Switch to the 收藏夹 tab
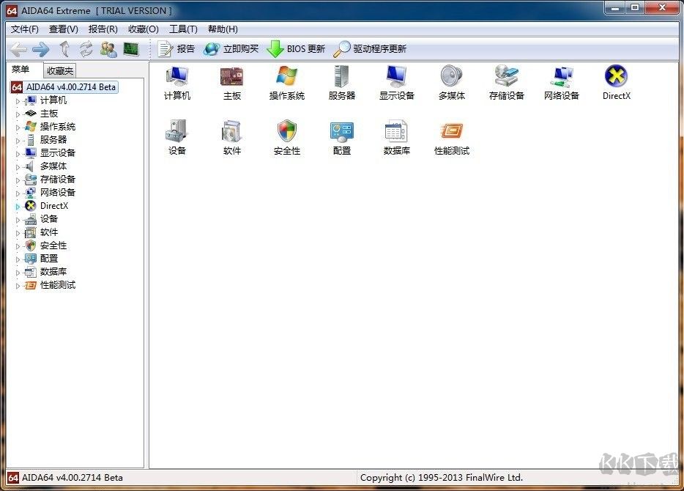This screenshot has height=491, width=684. click(60, 70)
